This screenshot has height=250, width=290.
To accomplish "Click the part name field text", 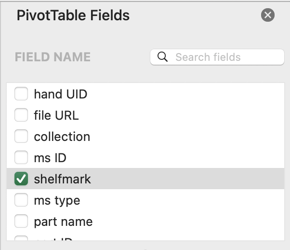I will (x=63, y=222).
